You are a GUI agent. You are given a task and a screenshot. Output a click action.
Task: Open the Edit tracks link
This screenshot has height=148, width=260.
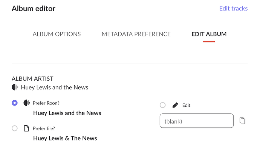(x=234, y=8)
